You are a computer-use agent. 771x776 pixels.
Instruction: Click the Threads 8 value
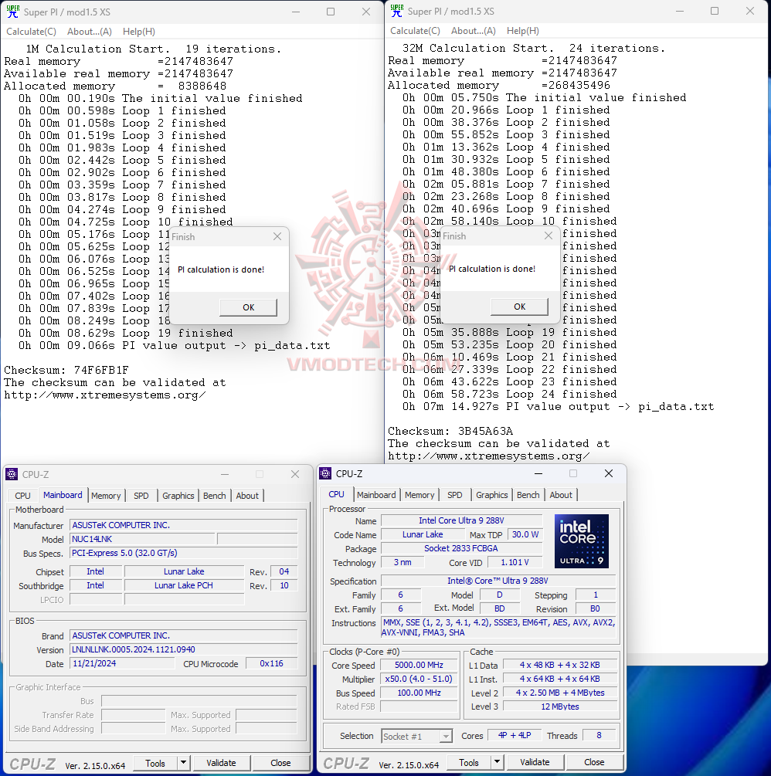pos(599,735)
